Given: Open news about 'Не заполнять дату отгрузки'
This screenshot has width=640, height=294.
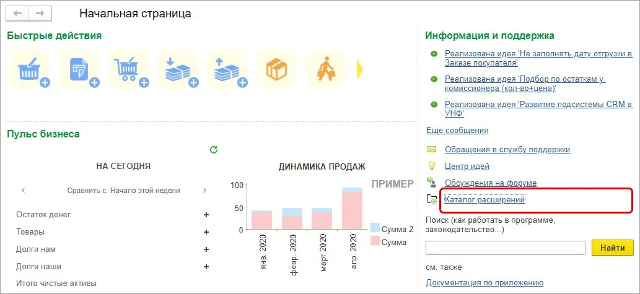Looking at the screenshot, I should click(x=538, y=58).
